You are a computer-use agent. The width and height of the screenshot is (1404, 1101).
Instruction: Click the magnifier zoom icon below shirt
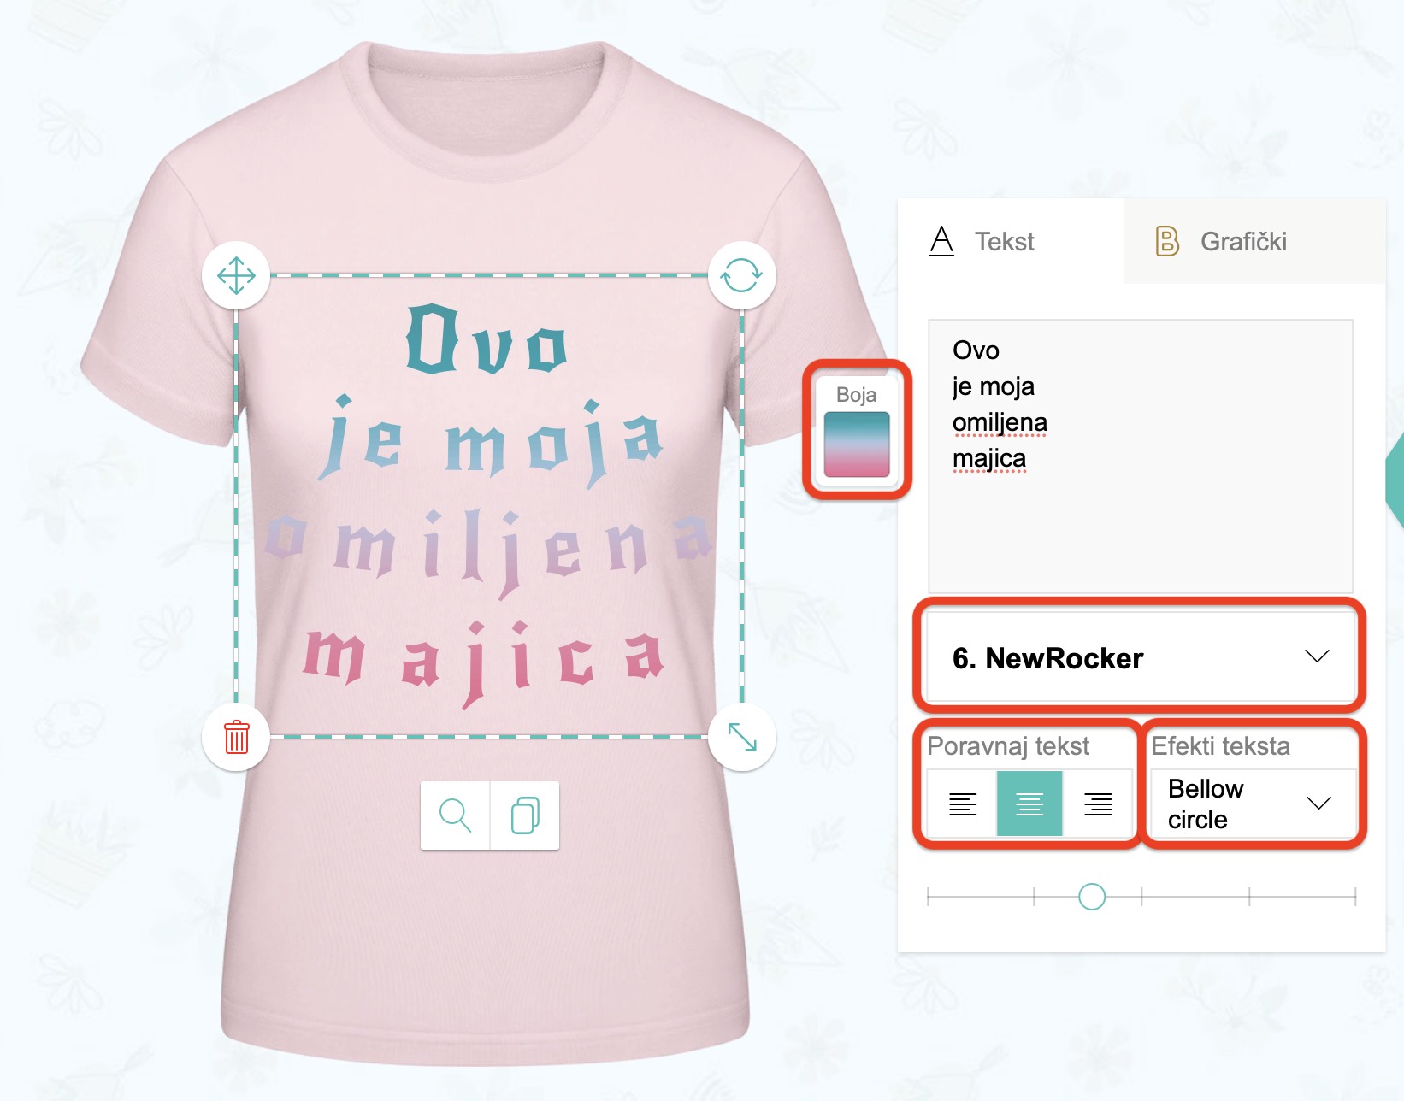point(455,815)
